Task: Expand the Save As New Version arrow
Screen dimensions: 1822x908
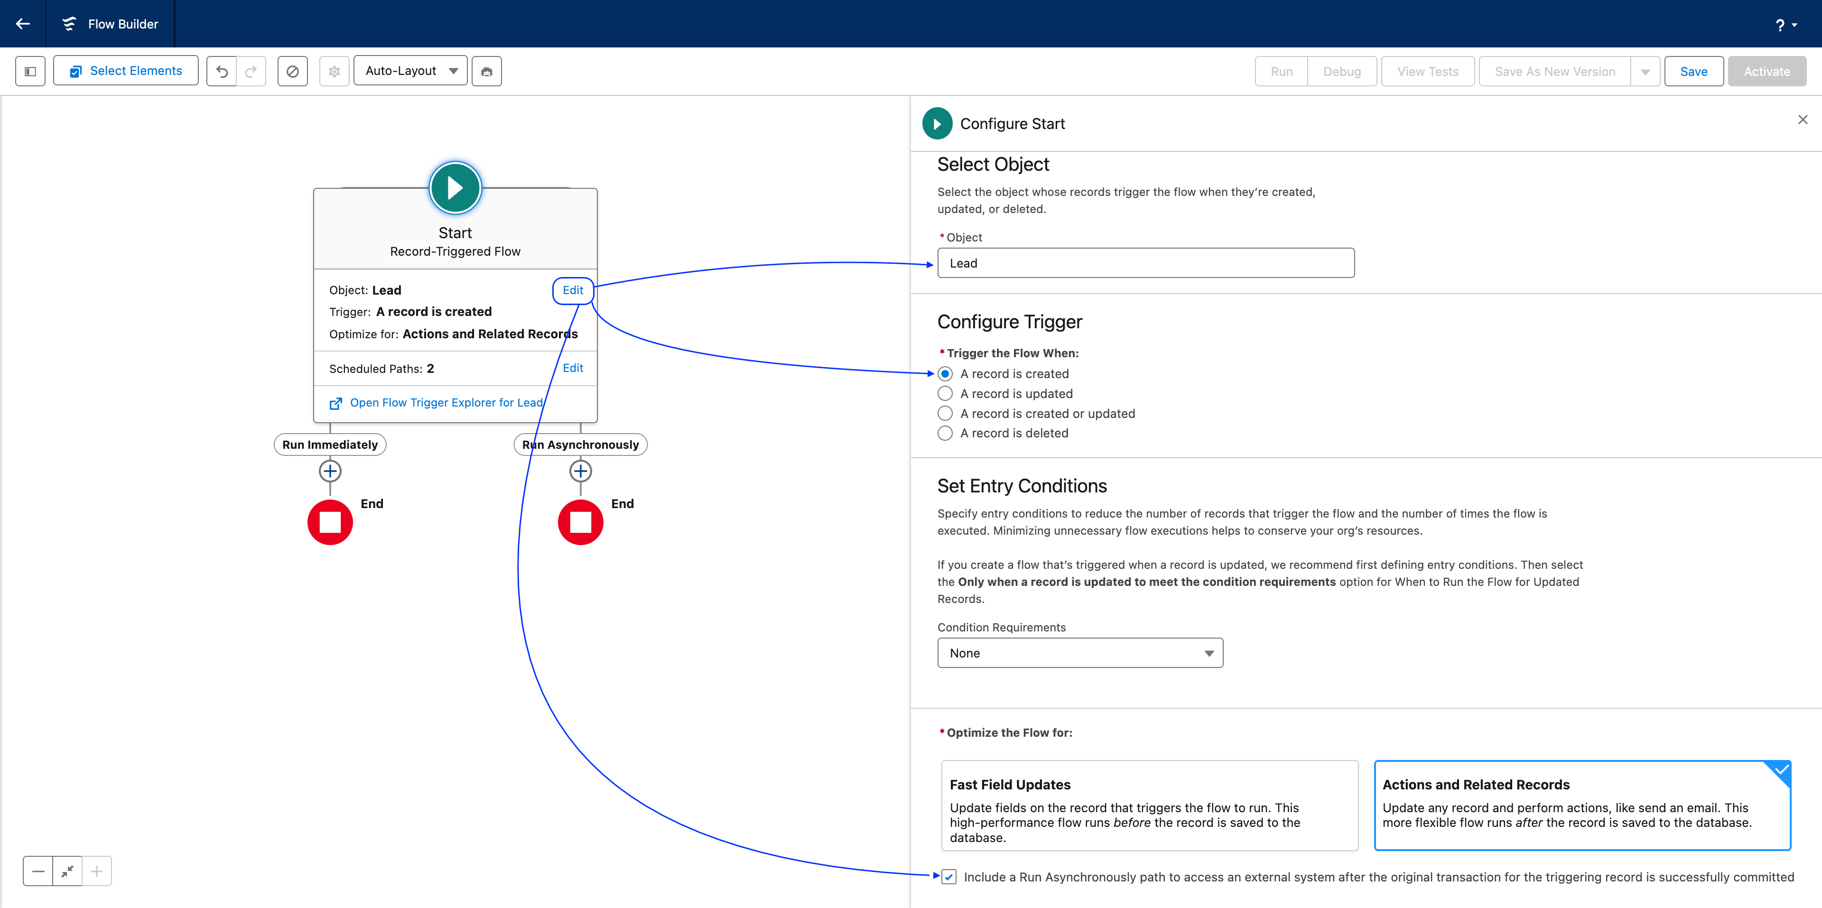Action: click(1645, 72)
